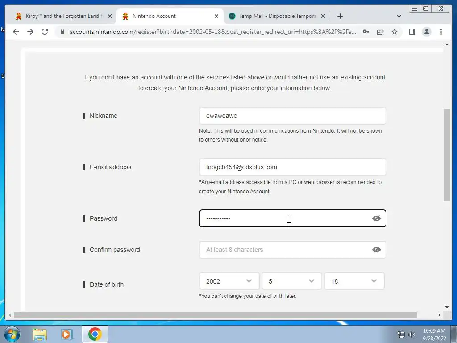Click the volume speaker tray icon
The height and width of the screenshot is (343, 457).
[x=412, y=335]
